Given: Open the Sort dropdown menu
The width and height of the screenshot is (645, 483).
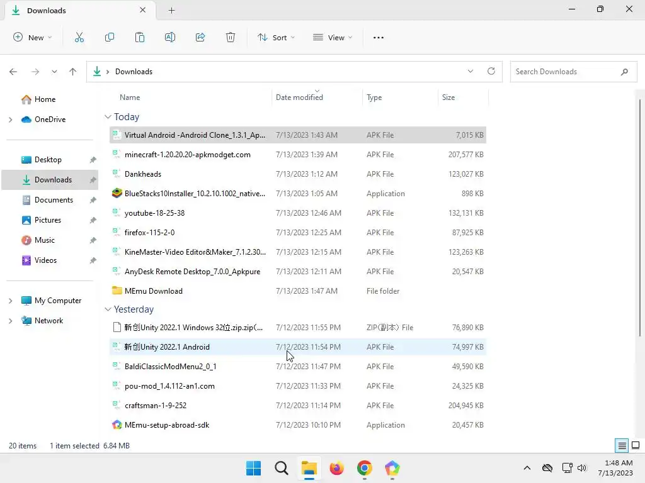Looking at the screenshot, I should [x=276, y=37].
